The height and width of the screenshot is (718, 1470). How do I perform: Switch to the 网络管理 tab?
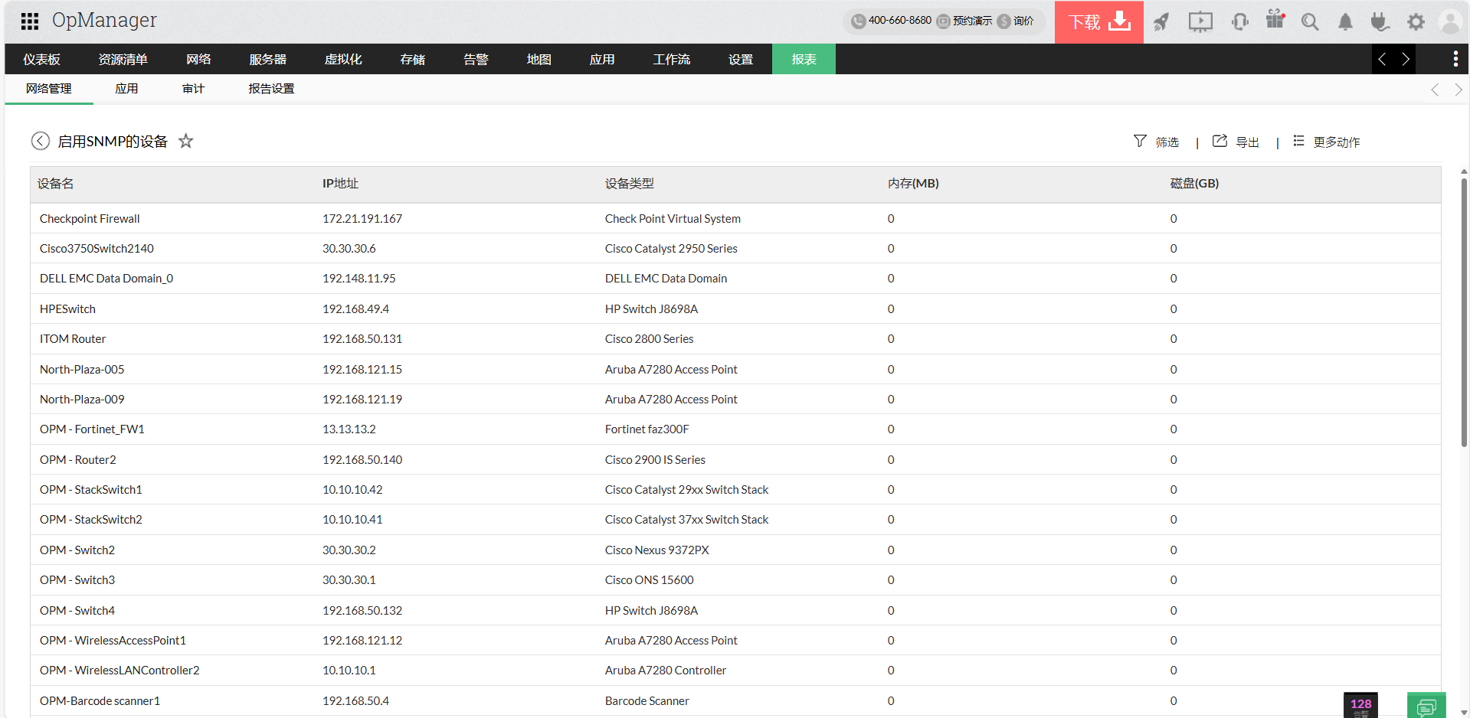pos(49,89)
